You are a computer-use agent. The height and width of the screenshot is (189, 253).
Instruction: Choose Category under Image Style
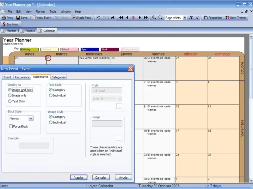57,117
